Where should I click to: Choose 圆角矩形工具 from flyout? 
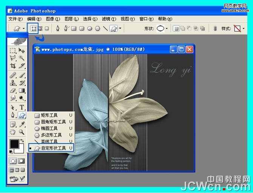pyautogui.click(x=51, y=122)
